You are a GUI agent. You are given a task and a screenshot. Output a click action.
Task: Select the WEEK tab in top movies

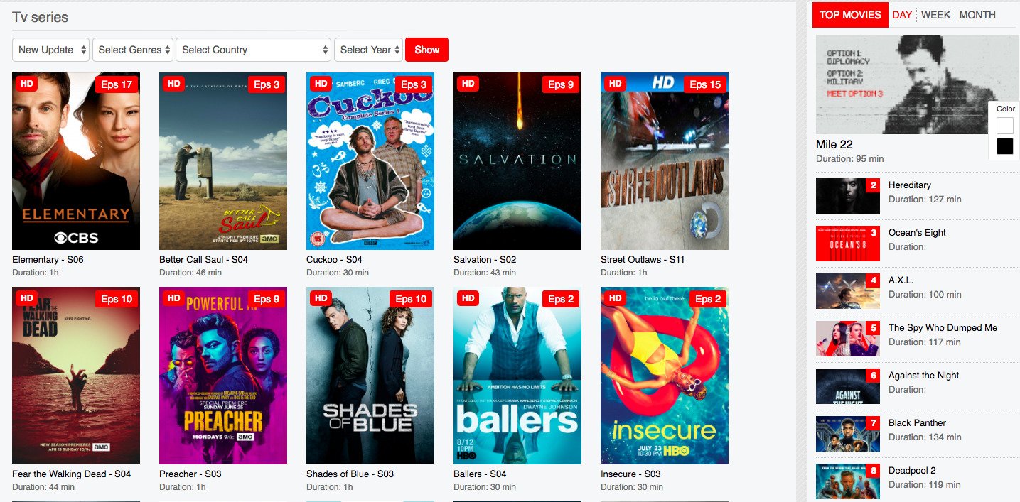[x=935, y=15]
